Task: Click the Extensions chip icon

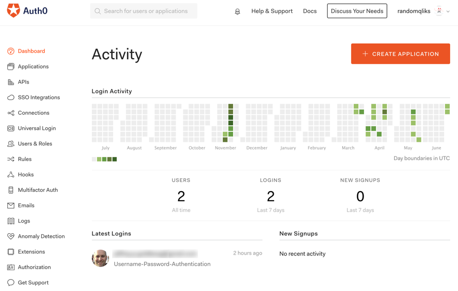Action: coord(11,252)
